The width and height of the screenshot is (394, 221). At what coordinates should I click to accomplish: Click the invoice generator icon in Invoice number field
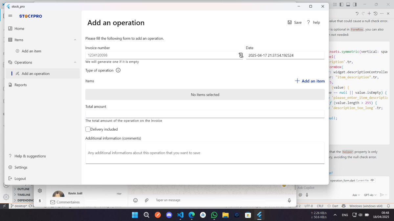click(x=241, y=55)
